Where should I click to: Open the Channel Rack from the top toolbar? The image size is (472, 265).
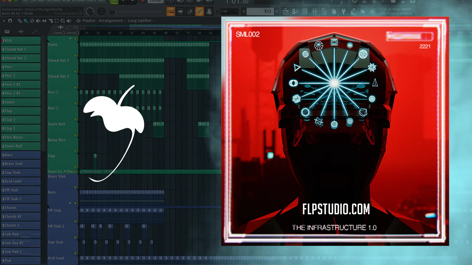coord(305,12)
